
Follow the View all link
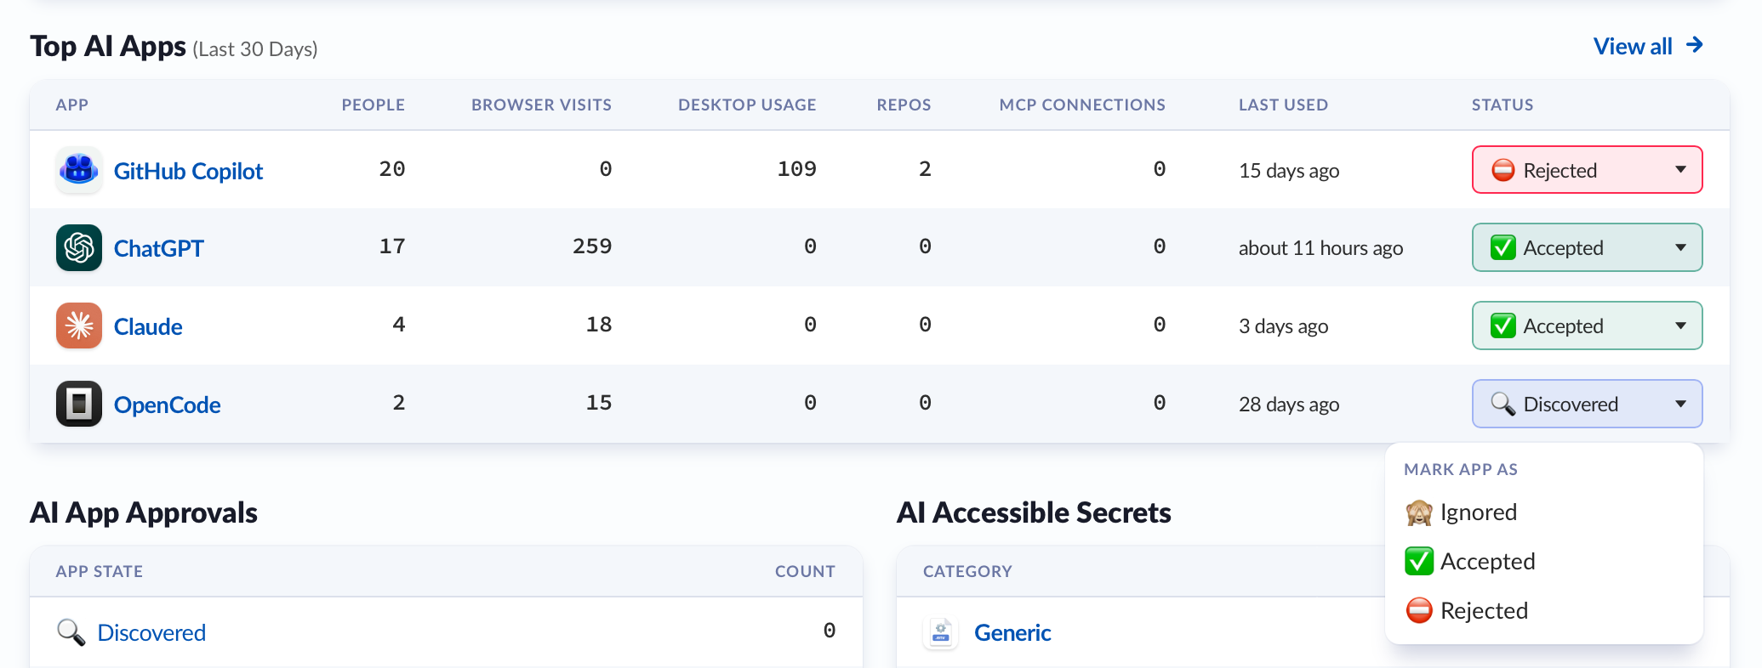coord(1633,47)
